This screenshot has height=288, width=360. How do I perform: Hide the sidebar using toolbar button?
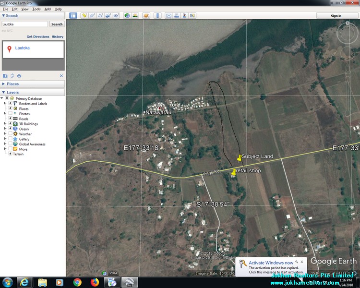coord(73,15)
